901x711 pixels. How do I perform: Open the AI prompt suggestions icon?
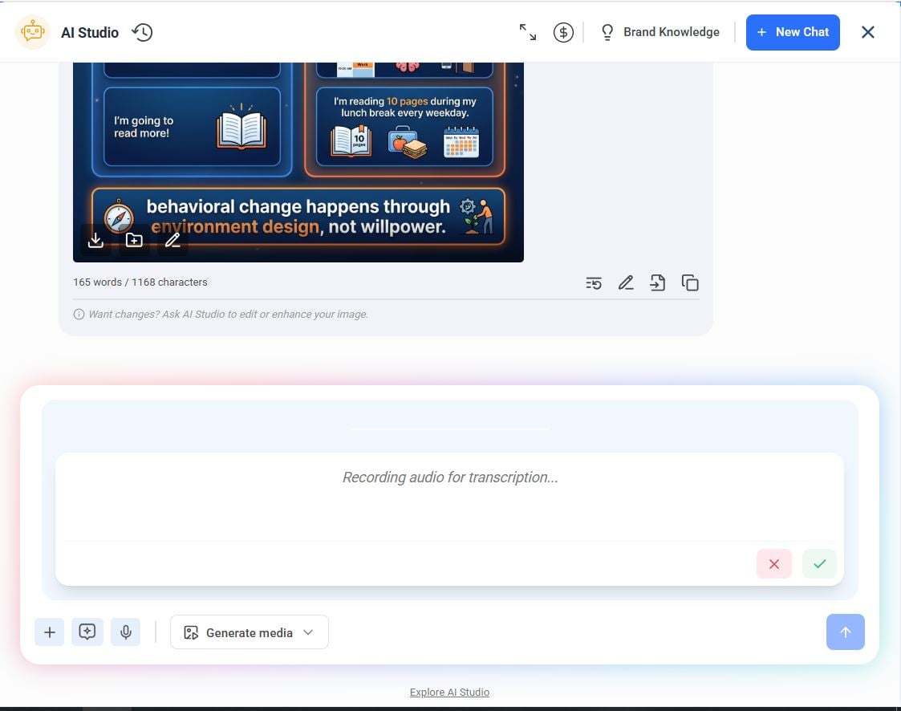(x=87, y=632)
